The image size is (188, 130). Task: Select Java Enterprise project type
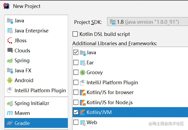pos(31,31)
